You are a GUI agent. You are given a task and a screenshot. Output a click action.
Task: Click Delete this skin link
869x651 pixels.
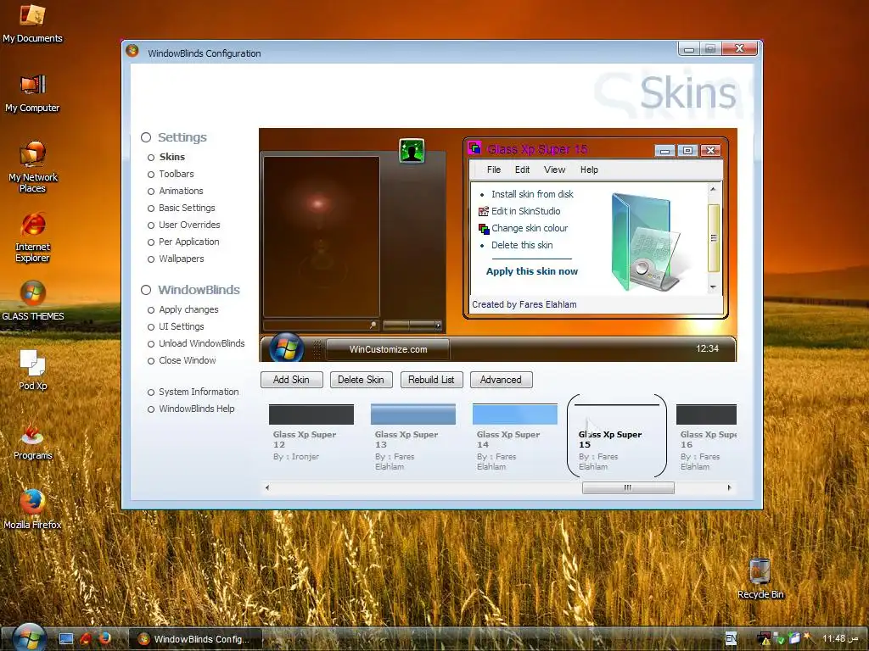click(522, 245)
